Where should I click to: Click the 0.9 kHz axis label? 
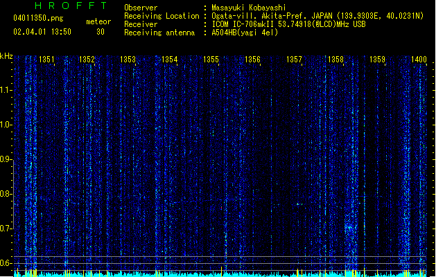pyautogui.click(x=6, y=159)
